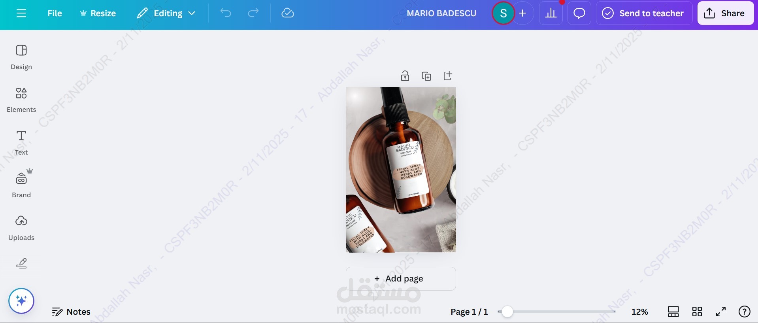Open the analytics chart icon
758x323 pixels.
(x=551, y=13)
